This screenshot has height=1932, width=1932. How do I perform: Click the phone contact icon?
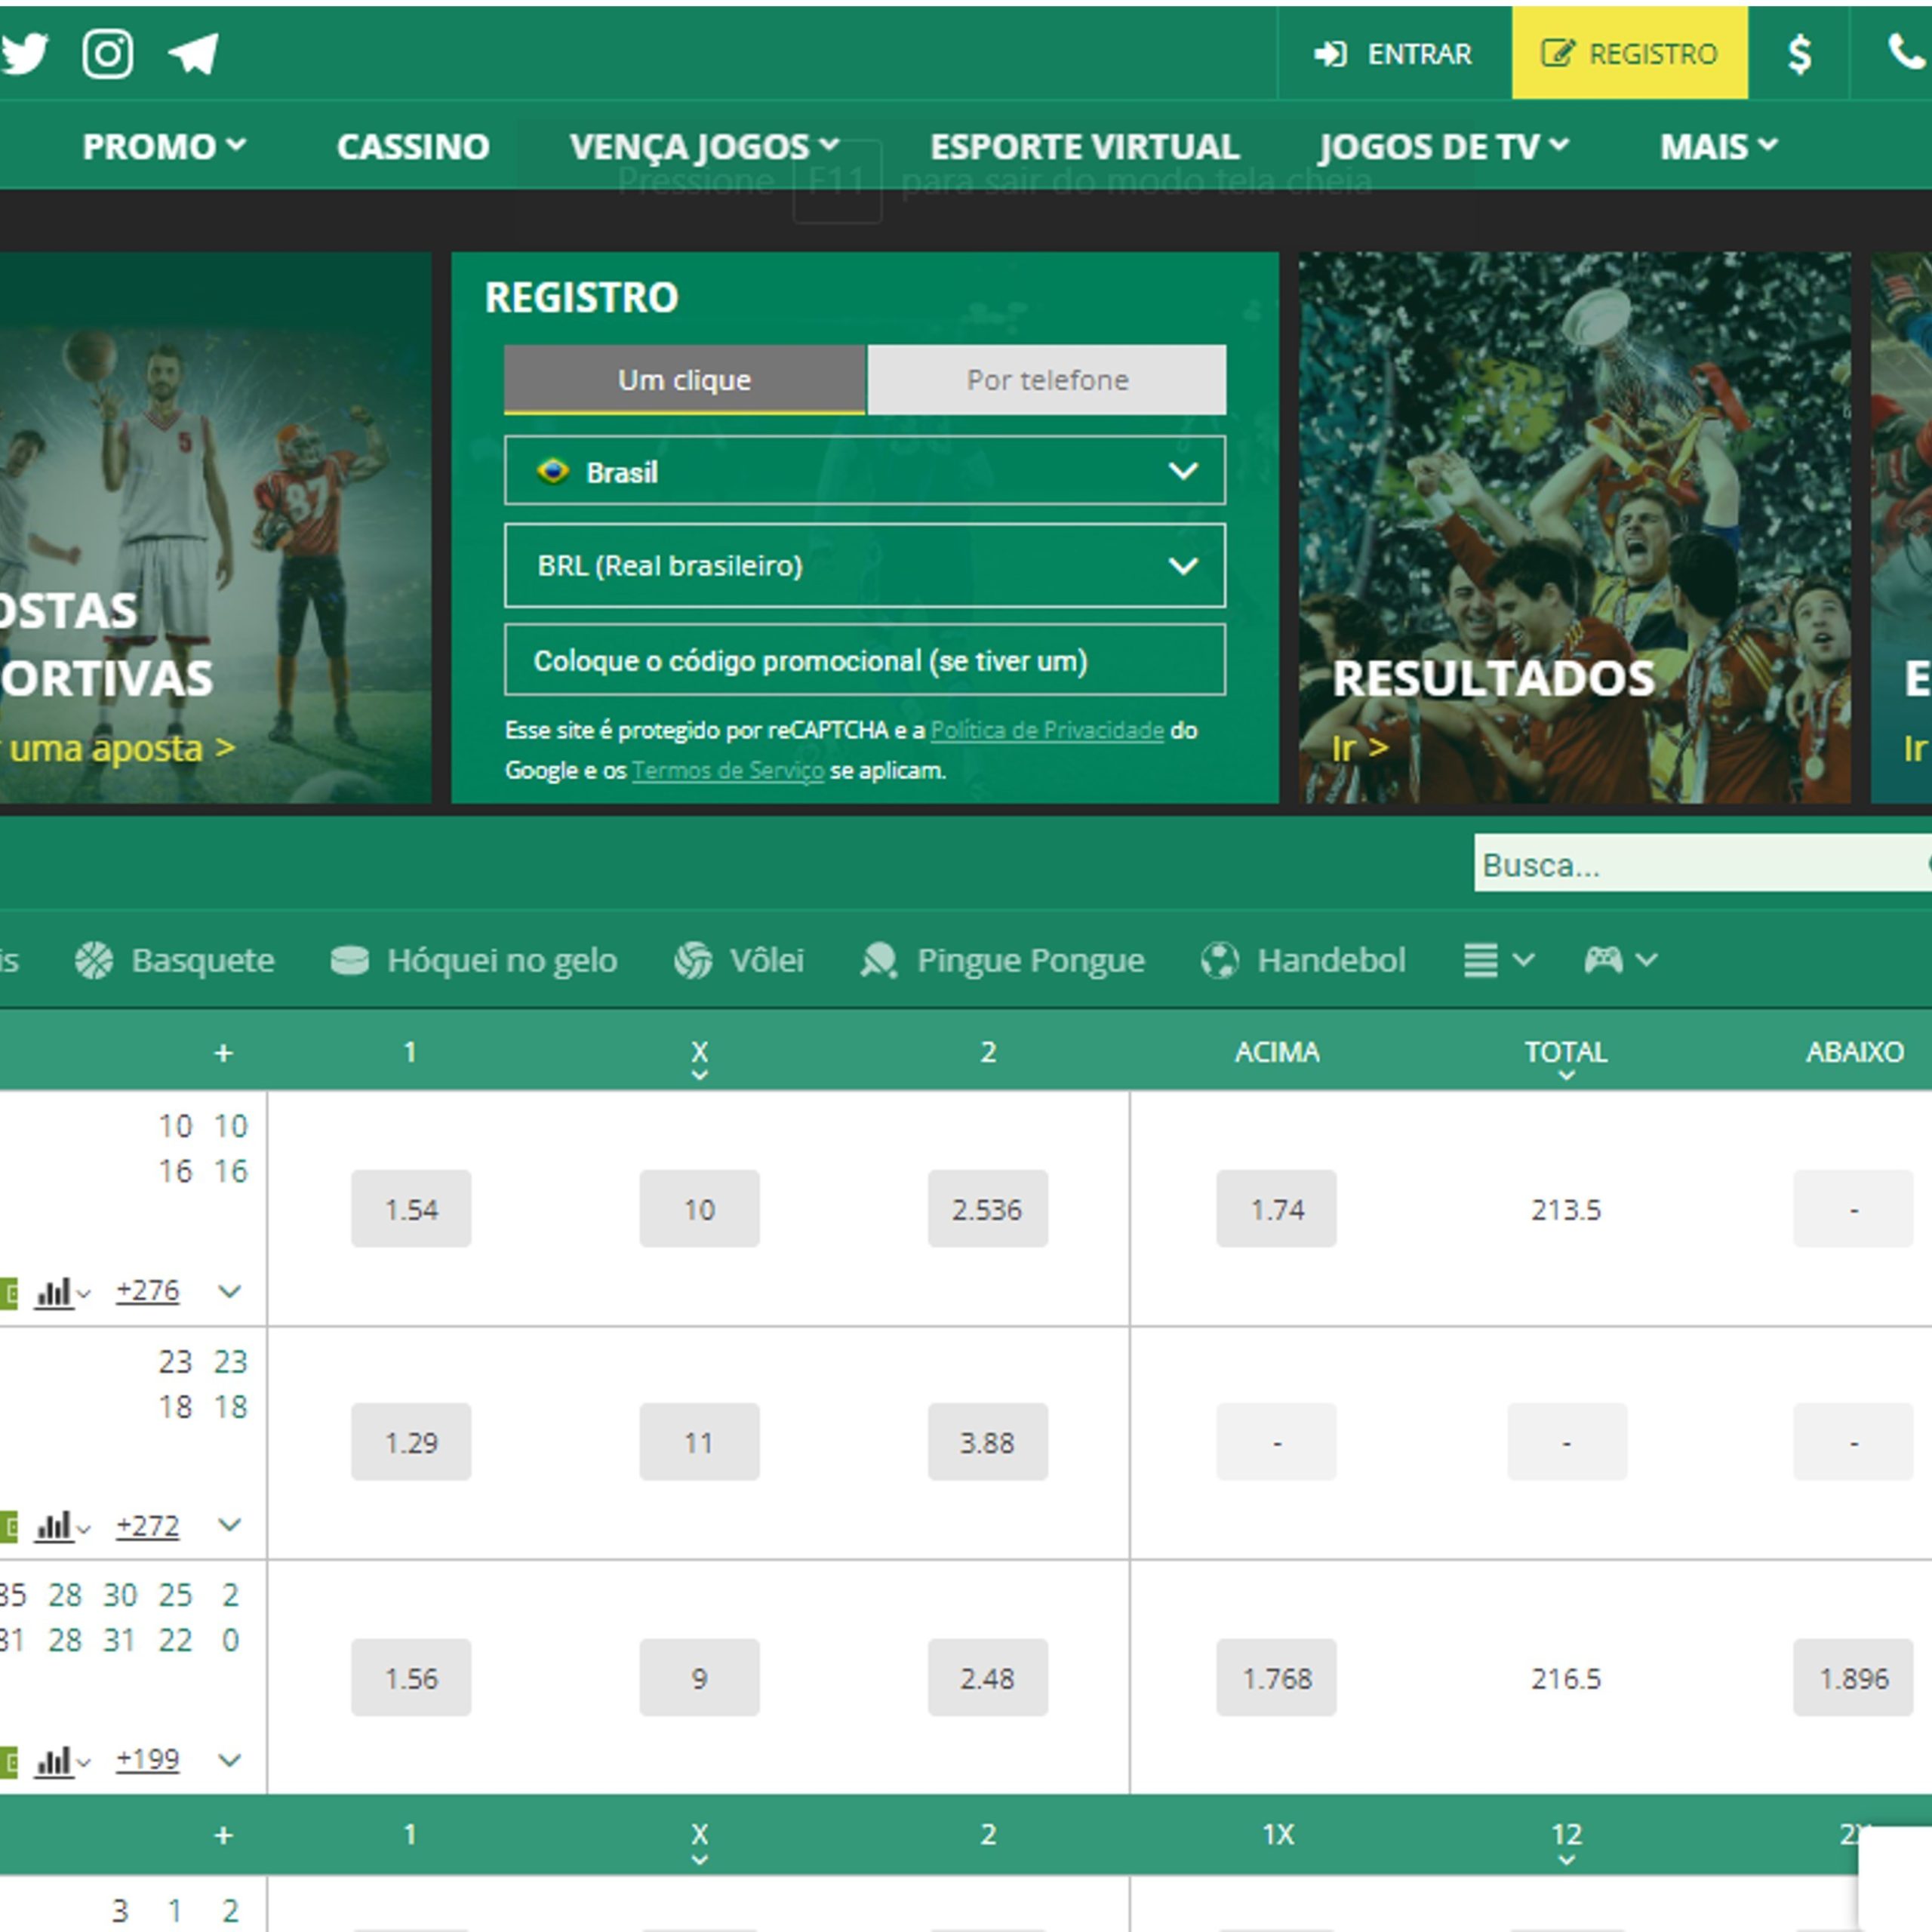coord(1908,52)
